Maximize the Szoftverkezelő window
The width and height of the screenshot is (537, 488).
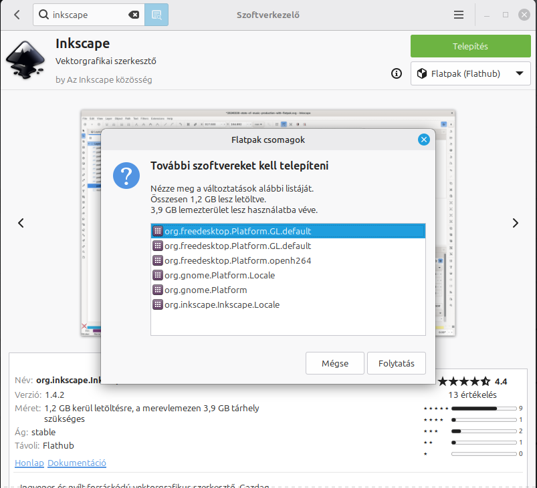(506, 15)
